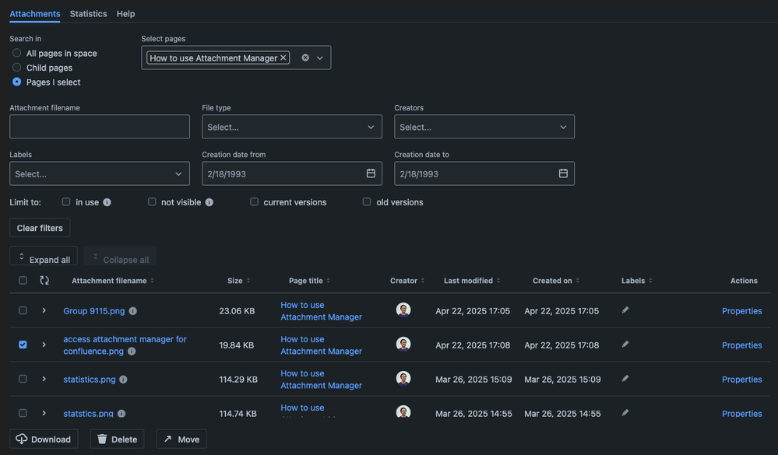
Task: Click the Attachment filename input field
Action: pos(100,127)
